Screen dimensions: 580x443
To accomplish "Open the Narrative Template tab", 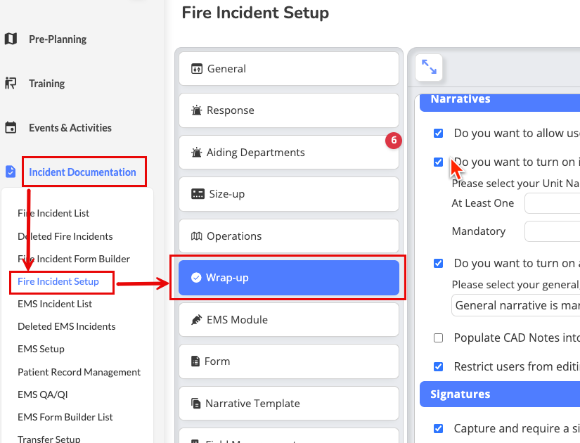I will click(x=289, y=404).
